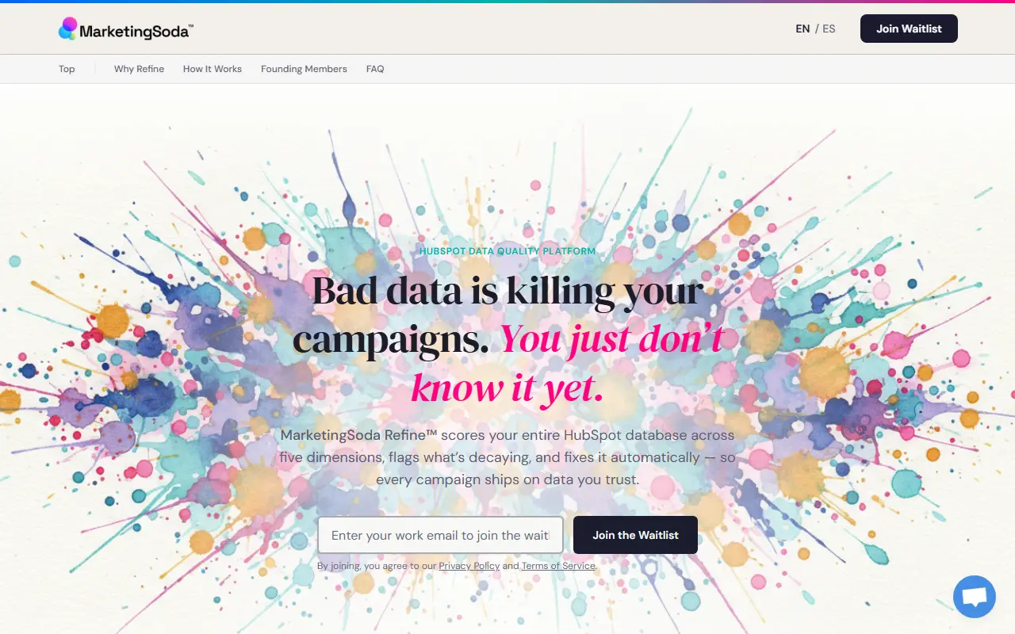Select How It Works in navigation
The height and width of the screenshot is (634, 1015).
213,69
